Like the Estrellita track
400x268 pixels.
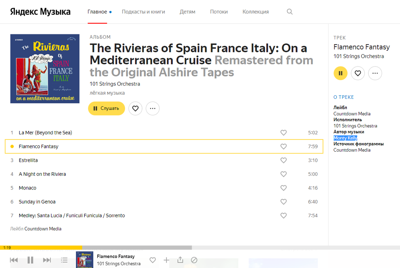[284, 160]
